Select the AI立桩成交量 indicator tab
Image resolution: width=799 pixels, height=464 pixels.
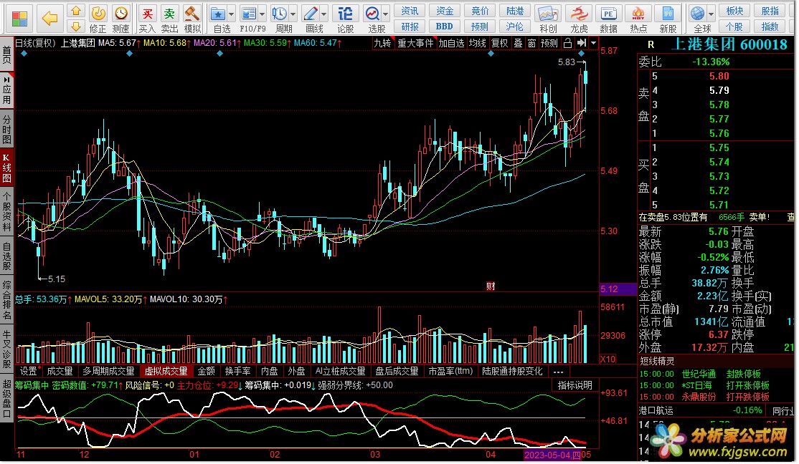[340, 372]
